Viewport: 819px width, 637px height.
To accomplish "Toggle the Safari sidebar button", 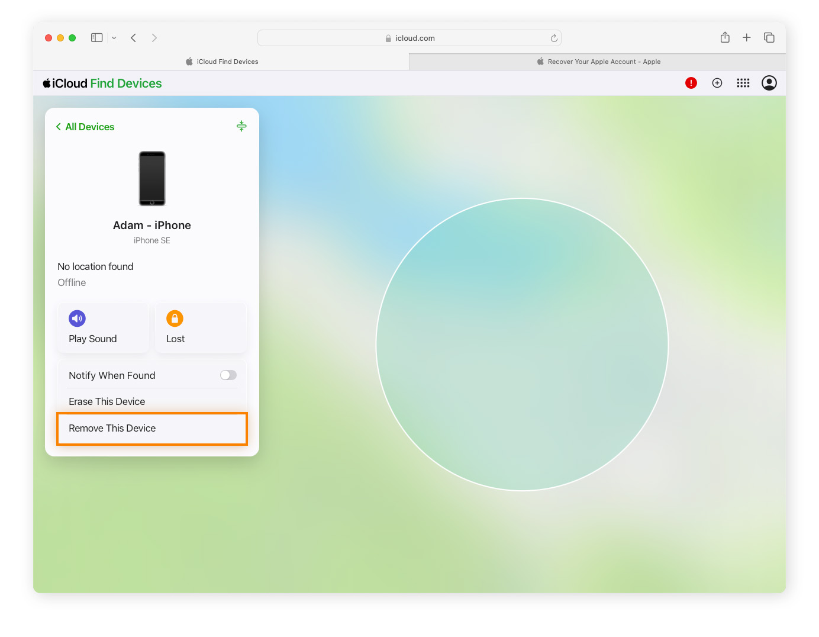I will tap(97, 38).
